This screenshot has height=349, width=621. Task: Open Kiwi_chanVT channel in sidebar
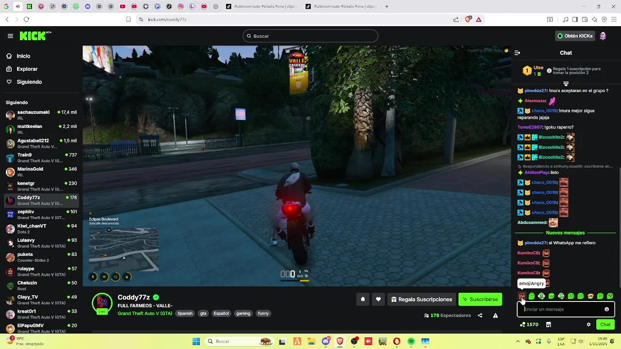(41, 228)
